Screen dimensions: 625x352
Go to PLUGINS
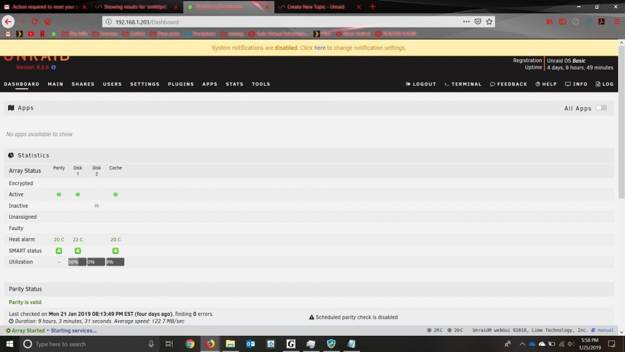pos(181,84)
